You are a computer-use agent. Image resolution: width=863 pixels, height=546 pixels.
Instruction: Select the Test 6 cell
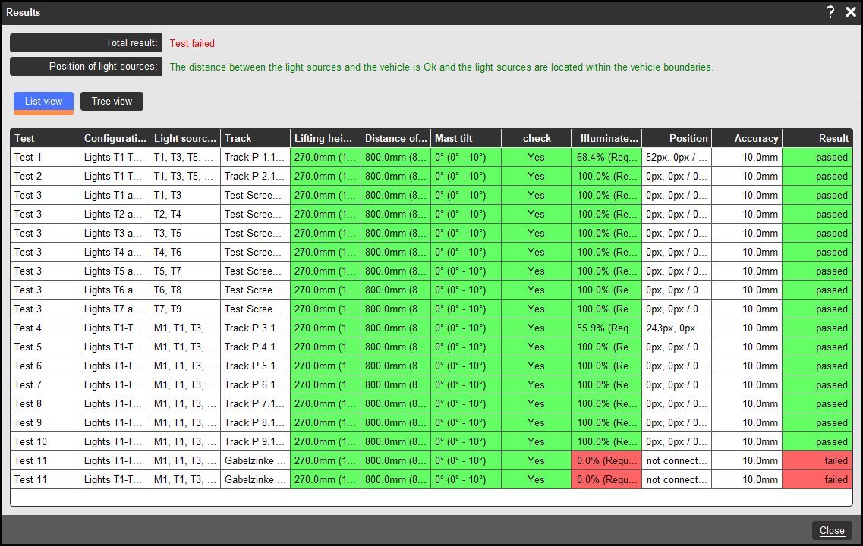pos(45,366)
